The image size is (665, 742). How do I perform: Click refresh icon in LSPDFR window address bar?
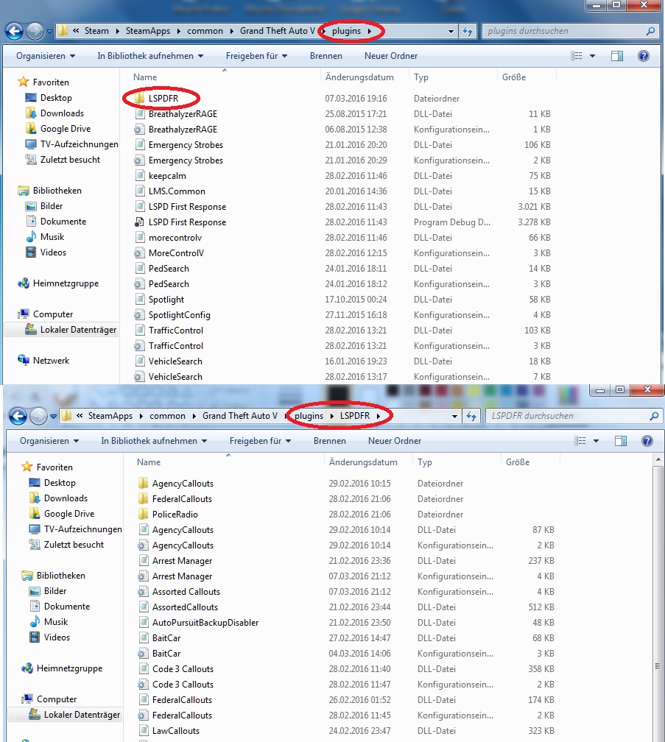click(x=471, y=417)
